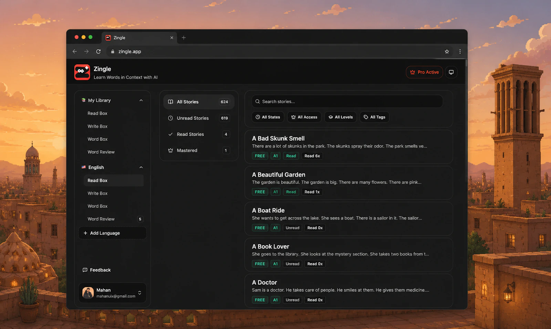Screen dimensions: 551x329
Task: Go forward with browser forward arrow
Action: tap(86, 52)
